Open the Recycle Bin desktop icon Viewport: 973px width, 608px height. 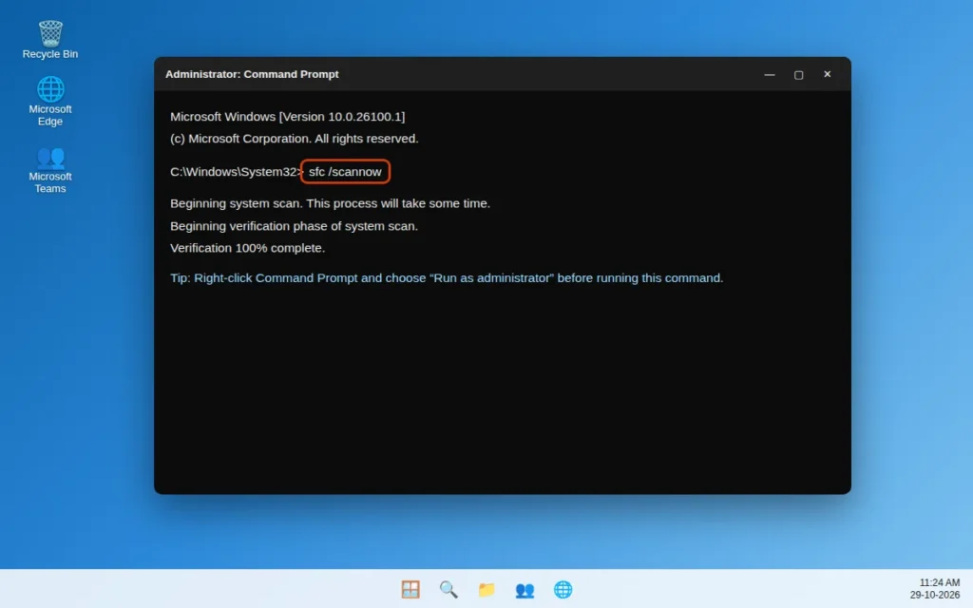point(50,40)
